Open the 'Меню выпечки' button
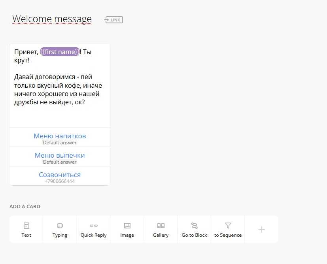Screen dimensions: 327x264 coord(60,155)
